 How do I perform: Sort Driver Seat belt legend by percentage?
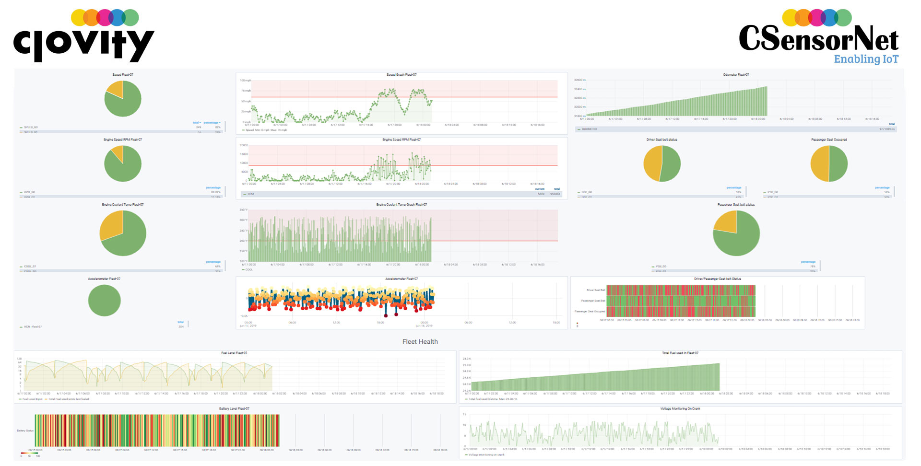pos(734,187)
